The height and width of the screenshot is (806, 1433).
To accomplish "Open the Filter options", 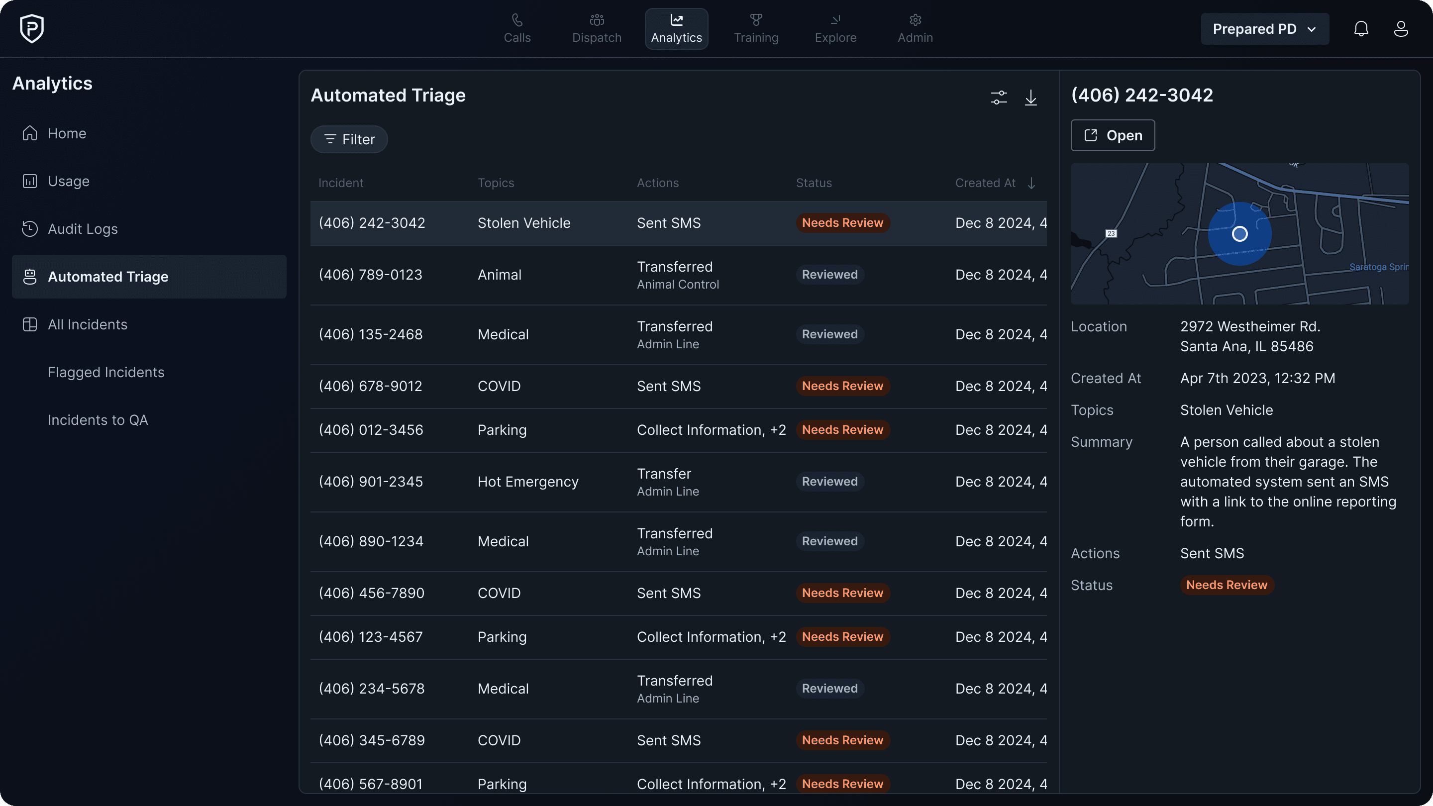I will 349,139.
